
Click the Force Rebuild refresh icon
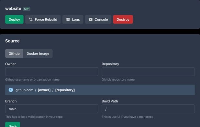click(31, 19)
